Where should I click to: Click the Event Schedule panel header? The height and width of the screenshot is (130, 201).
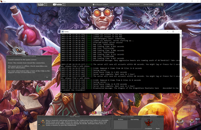[127, 116]
